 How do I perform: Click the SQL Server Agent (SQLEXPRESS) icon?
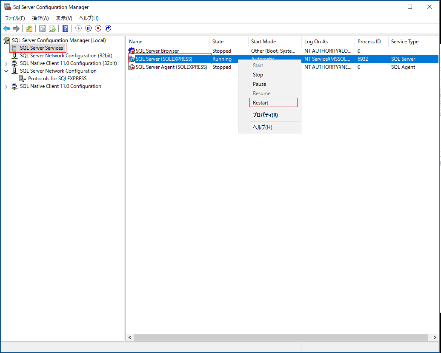(132, 67)
